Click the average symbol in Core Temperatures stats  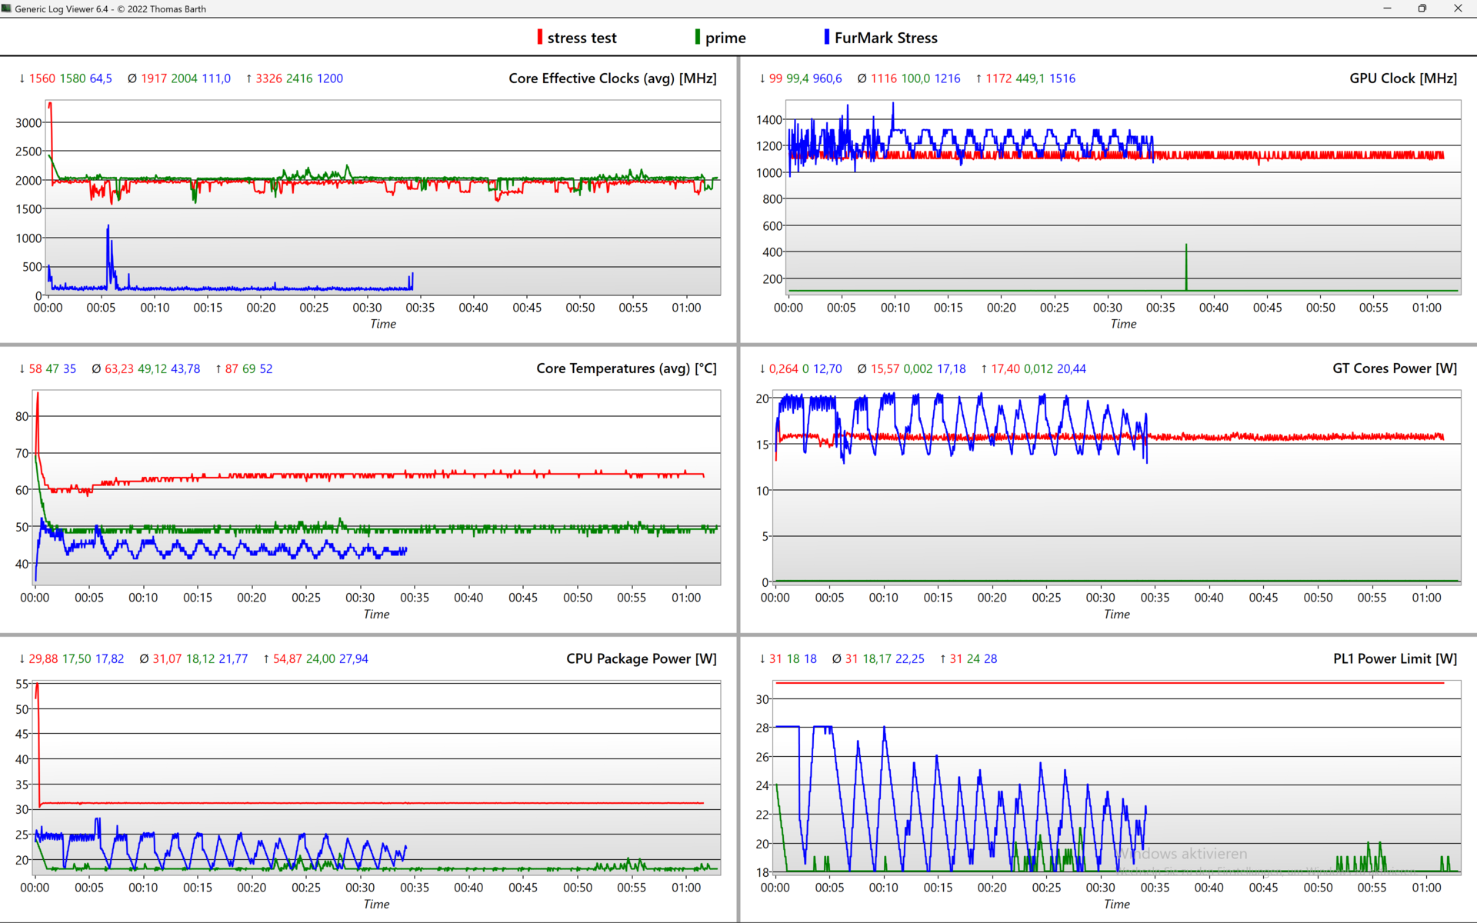tap(96, 368)
